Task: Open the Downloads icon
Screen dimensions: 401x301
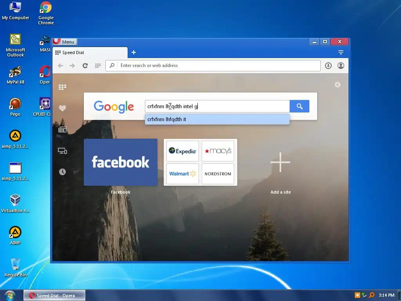Action: [x=329, y=65]
